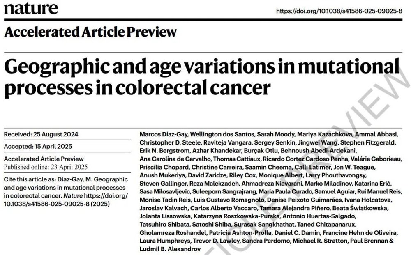
Task: Click the Accelerated Article Preview heading
Action: point(90,32)
